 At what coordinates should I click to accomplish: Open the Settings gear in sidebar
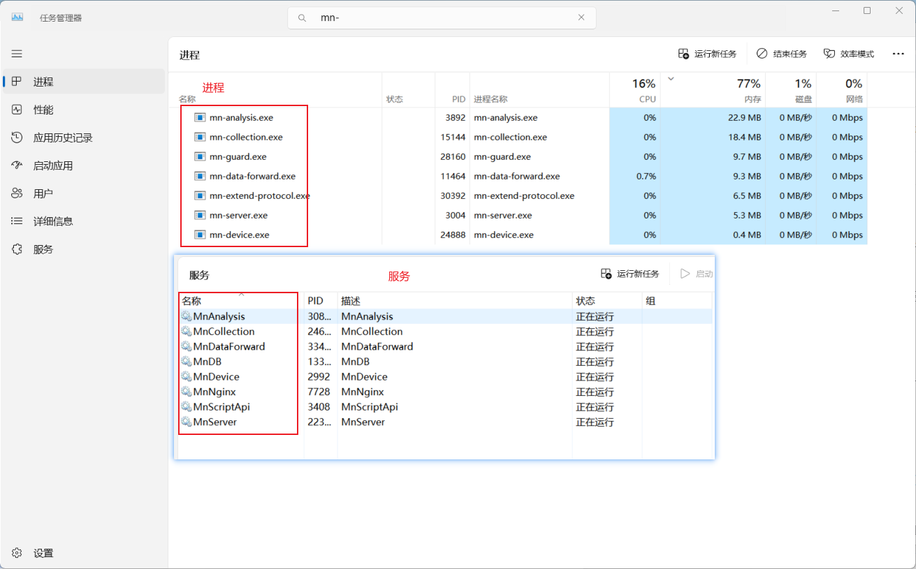(17, 553)
